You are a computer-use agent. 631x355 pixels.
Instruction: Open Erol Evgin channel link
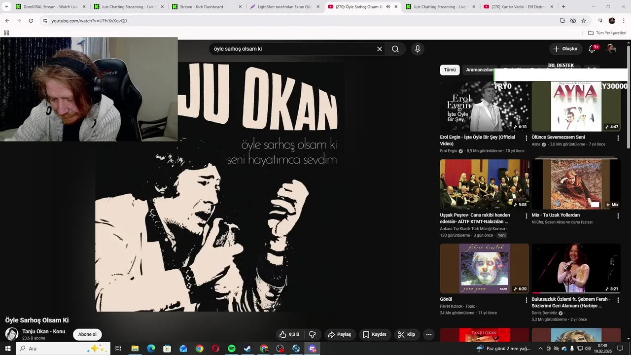[448, 151]
